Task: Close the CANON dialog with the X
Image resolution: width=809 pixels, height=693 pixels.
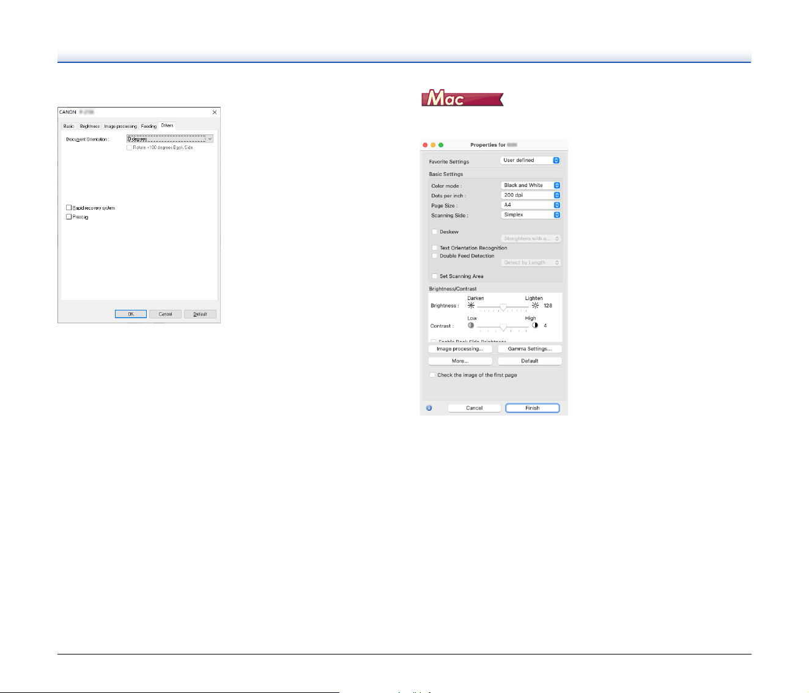Action: (x=214, y=112)
